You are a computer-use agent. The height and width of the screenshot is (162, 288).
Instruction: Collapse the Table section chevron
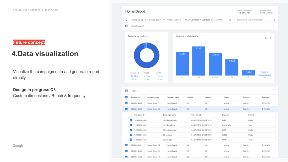274,90
